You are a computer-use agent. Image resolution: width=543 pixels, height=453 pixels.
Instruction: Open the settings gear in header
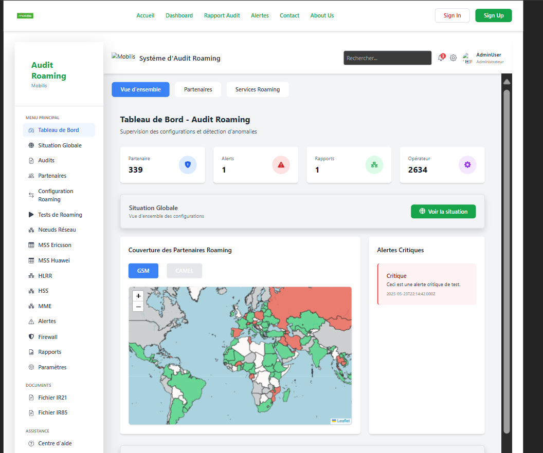pyautogui.click(x=453, y=58)
